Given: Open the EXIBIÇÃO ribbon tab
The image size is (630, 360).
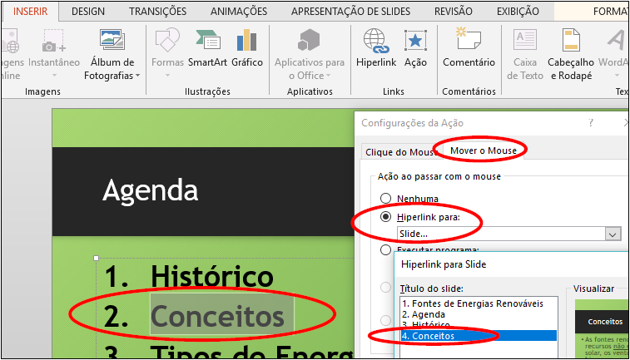Looking at the screenshot, I should tap(518, 12).
